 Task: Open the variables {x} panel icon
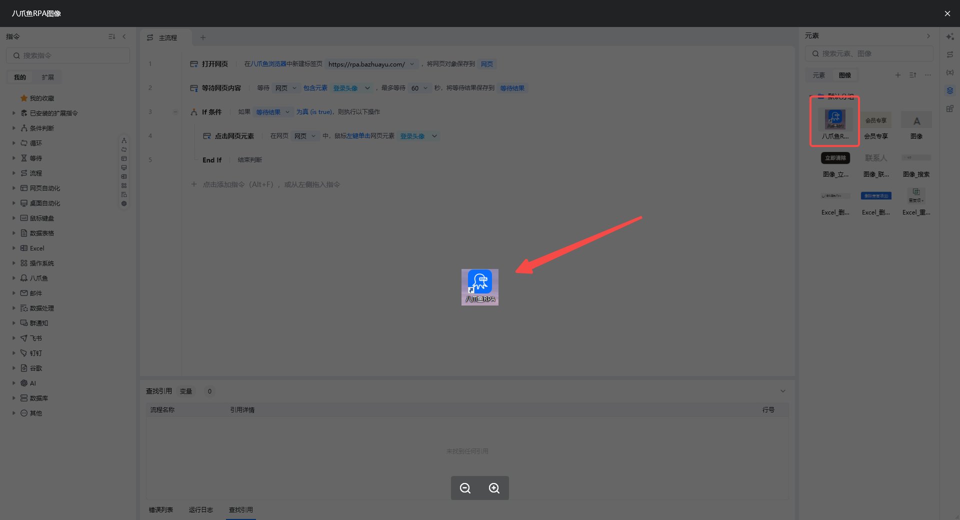point(950,72)
